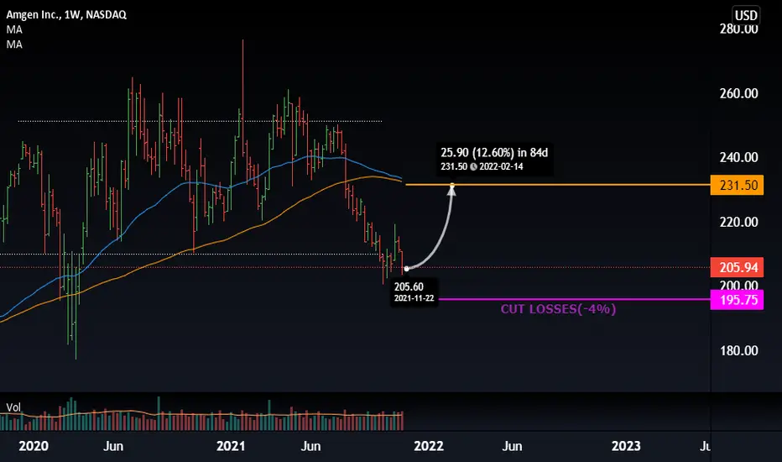Viewport: 782px width, 462px height.
Task: Click the 2021 label on time axis
Action: [231, 446]
